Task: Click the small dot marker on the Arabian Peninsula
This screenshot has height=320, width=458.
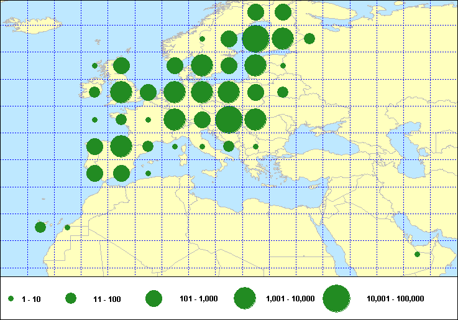Action: 417,254
